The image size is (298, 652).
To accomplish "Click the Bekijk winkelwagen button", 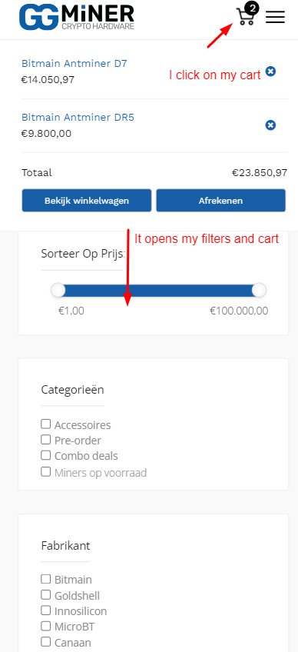I will pos(87,201).
